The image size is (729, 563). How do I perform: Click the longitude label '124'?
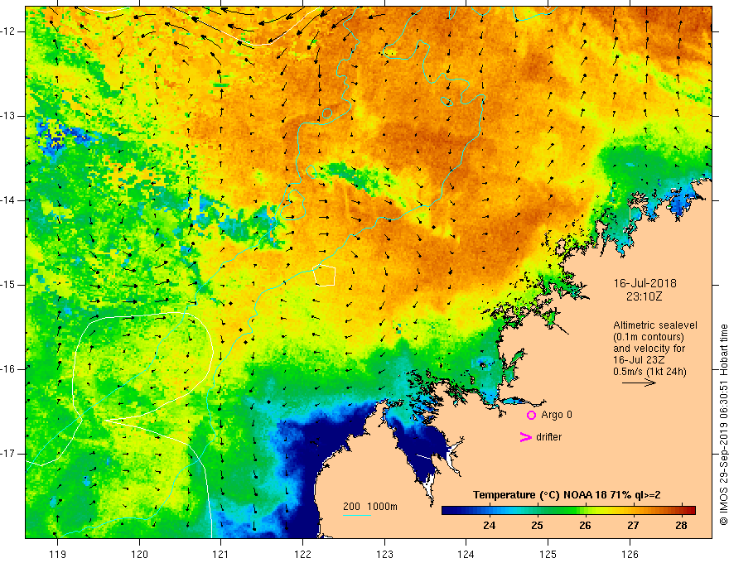click(x=466, y=554)
